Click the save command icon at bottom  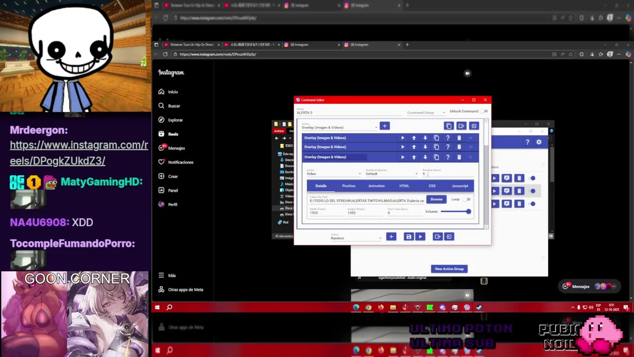[x=409, y=237]
